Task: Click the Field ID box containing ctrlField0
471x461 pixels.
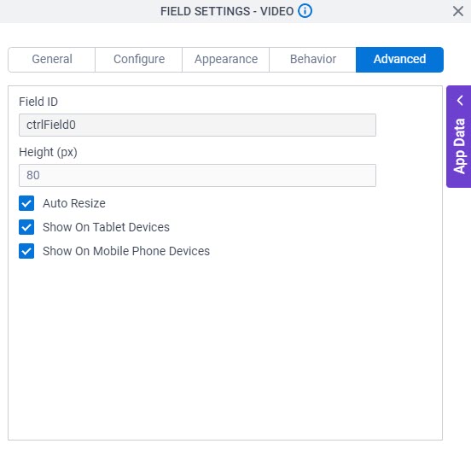Action: point(197,125)
